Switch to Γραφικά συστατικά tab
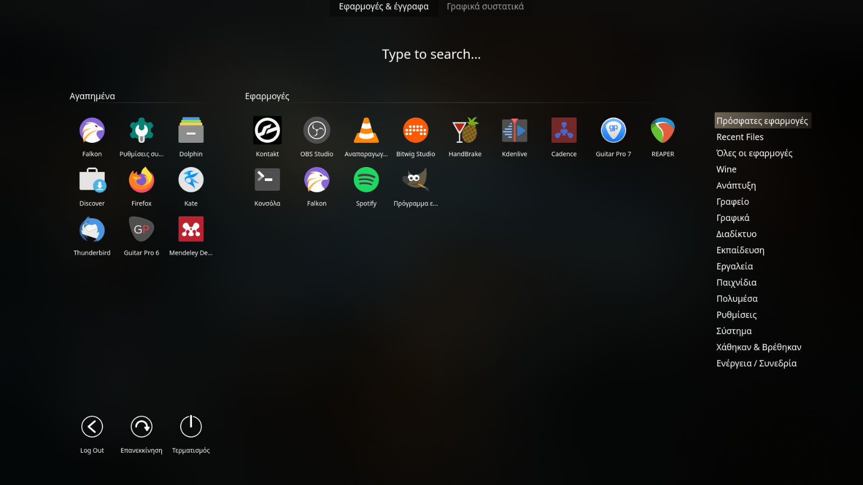863x485 pixels. pos(485,7)
